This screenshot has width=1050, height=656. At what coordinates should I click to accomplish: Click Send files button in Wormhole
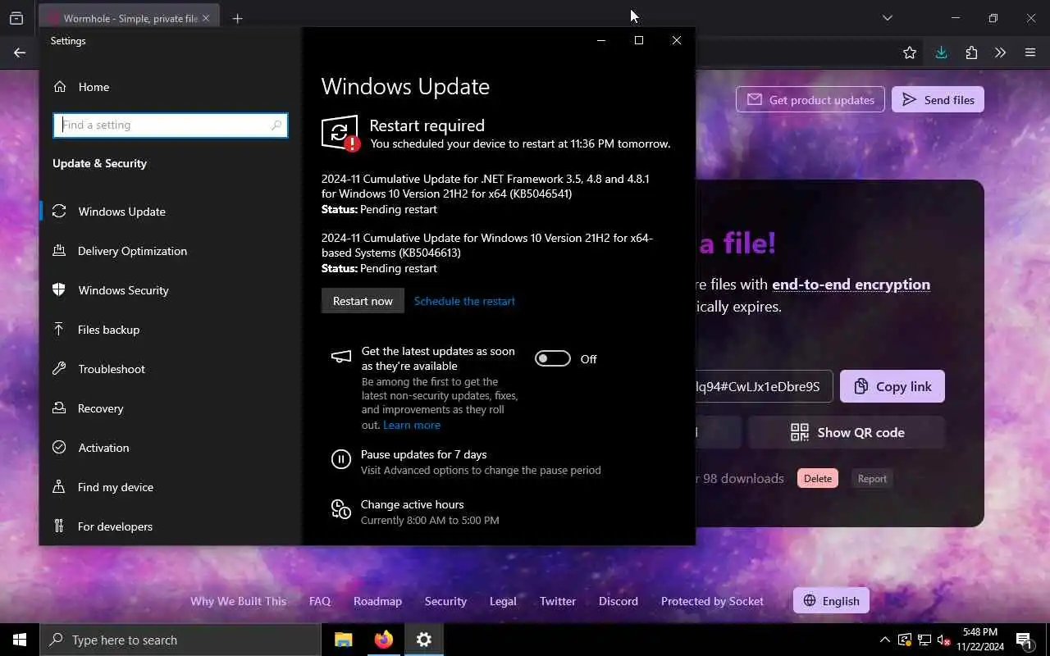click(938, 99)
